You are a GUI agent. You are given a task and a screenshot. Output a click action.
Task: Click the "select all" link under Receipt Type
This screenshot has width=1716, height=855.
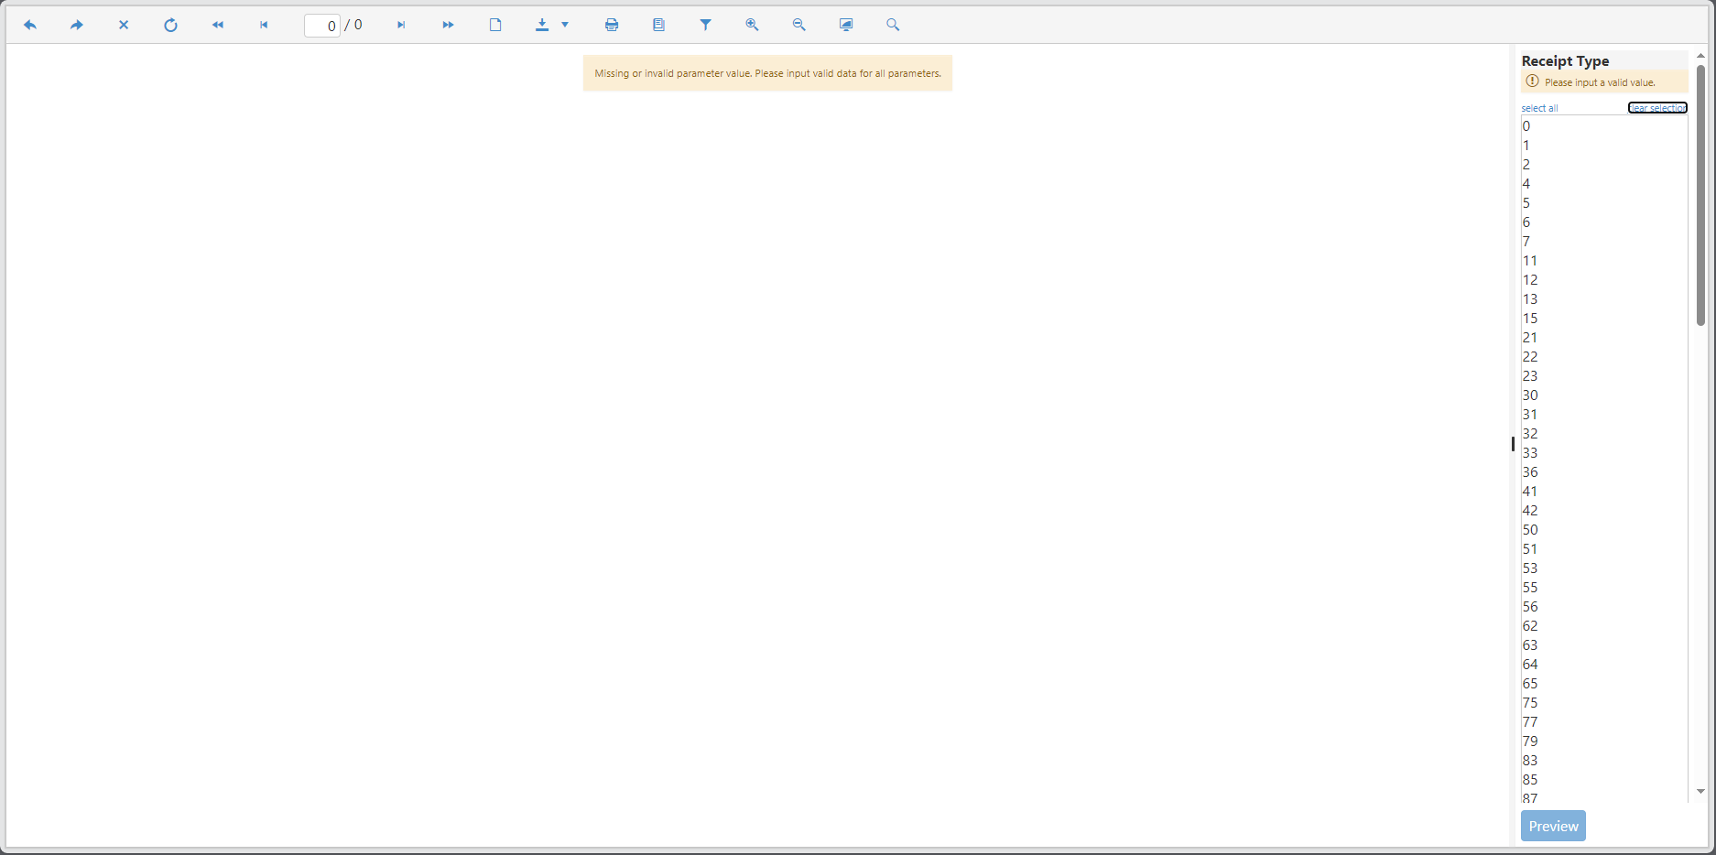click(1539, 108)
